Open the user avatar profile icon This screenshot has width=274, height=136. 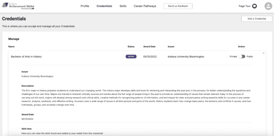click(268, 6)
